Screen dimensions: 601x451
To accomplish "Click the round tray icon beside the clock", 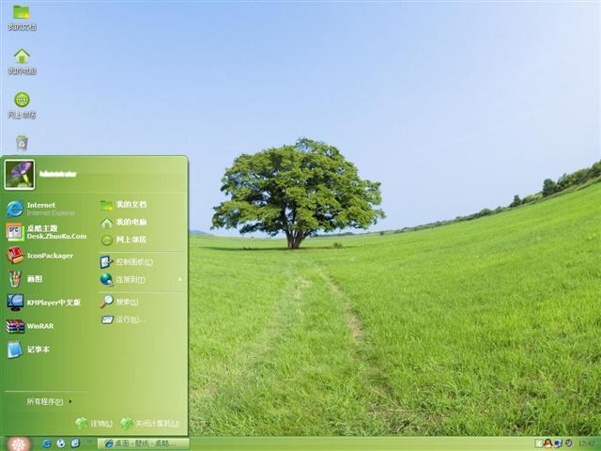I will click(x=569, y=443).
